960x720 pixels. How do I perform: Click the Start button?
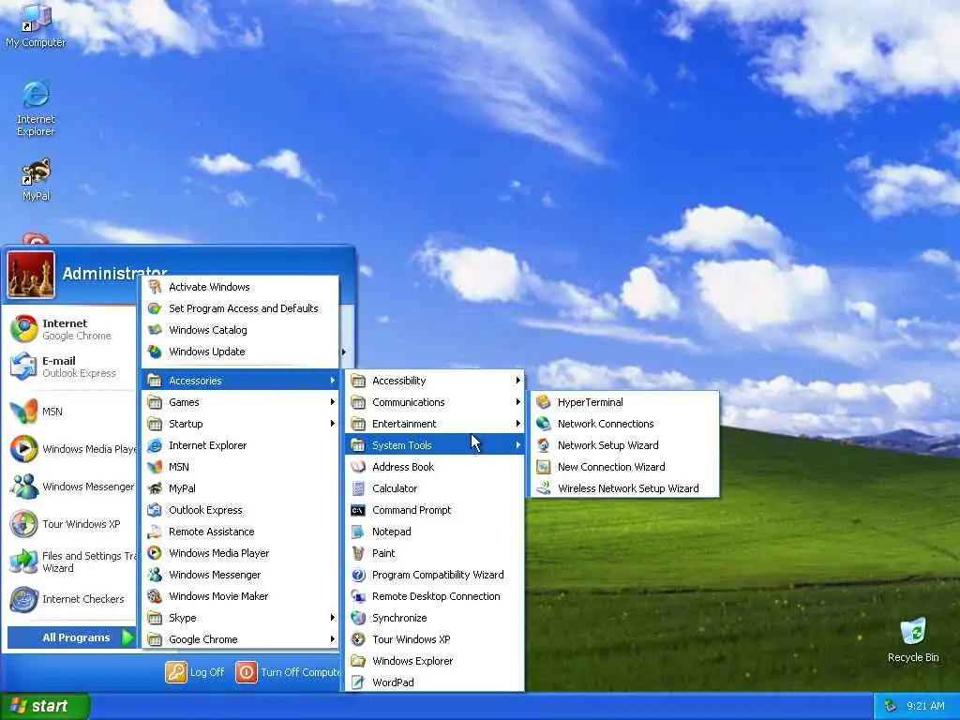tap(45, 706)
